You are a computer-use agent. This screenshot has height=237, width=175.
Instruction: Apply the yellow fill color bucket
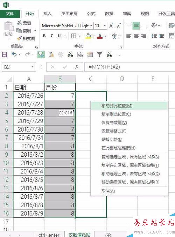pos(88,36)
